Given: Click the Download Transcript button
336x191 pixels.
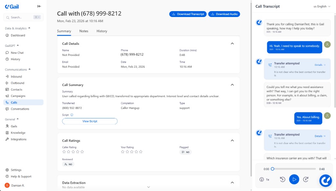Looking at the screenshot, I should [x=188, y=14].
